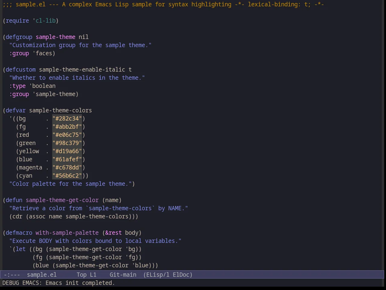Click the "ElDoc" minor mode indicator
This screenshot has width=386, height=290.
coord(181,275)
